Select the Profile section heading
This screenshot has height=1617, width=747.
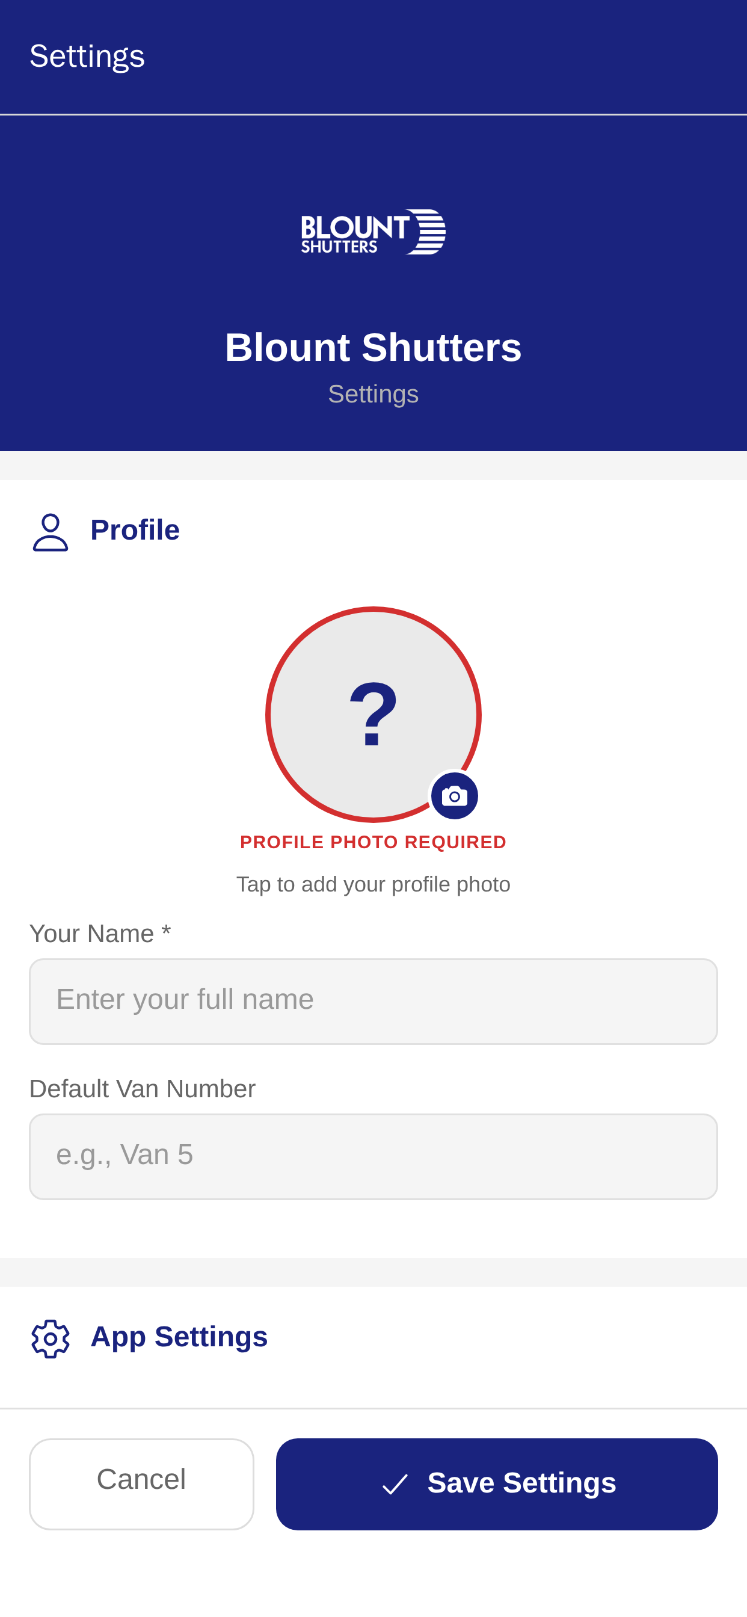click(135, 531)
